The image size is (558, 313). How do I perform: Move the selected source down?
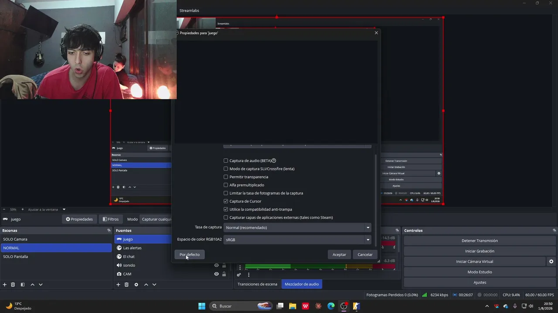(x=154, y=285)
